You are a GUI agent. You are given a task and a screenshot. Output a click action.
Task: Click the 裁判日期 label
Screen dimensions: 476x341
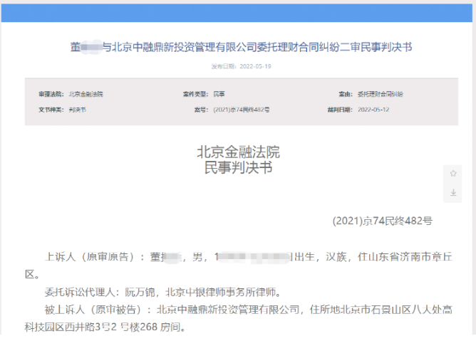pyautogui.click(x=340, y=110)
